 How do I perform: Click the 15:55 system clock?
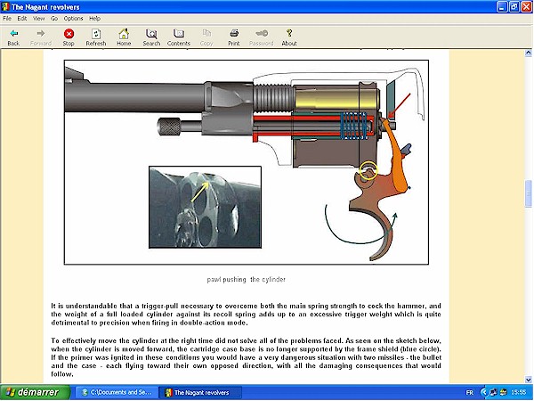point(518,392)
